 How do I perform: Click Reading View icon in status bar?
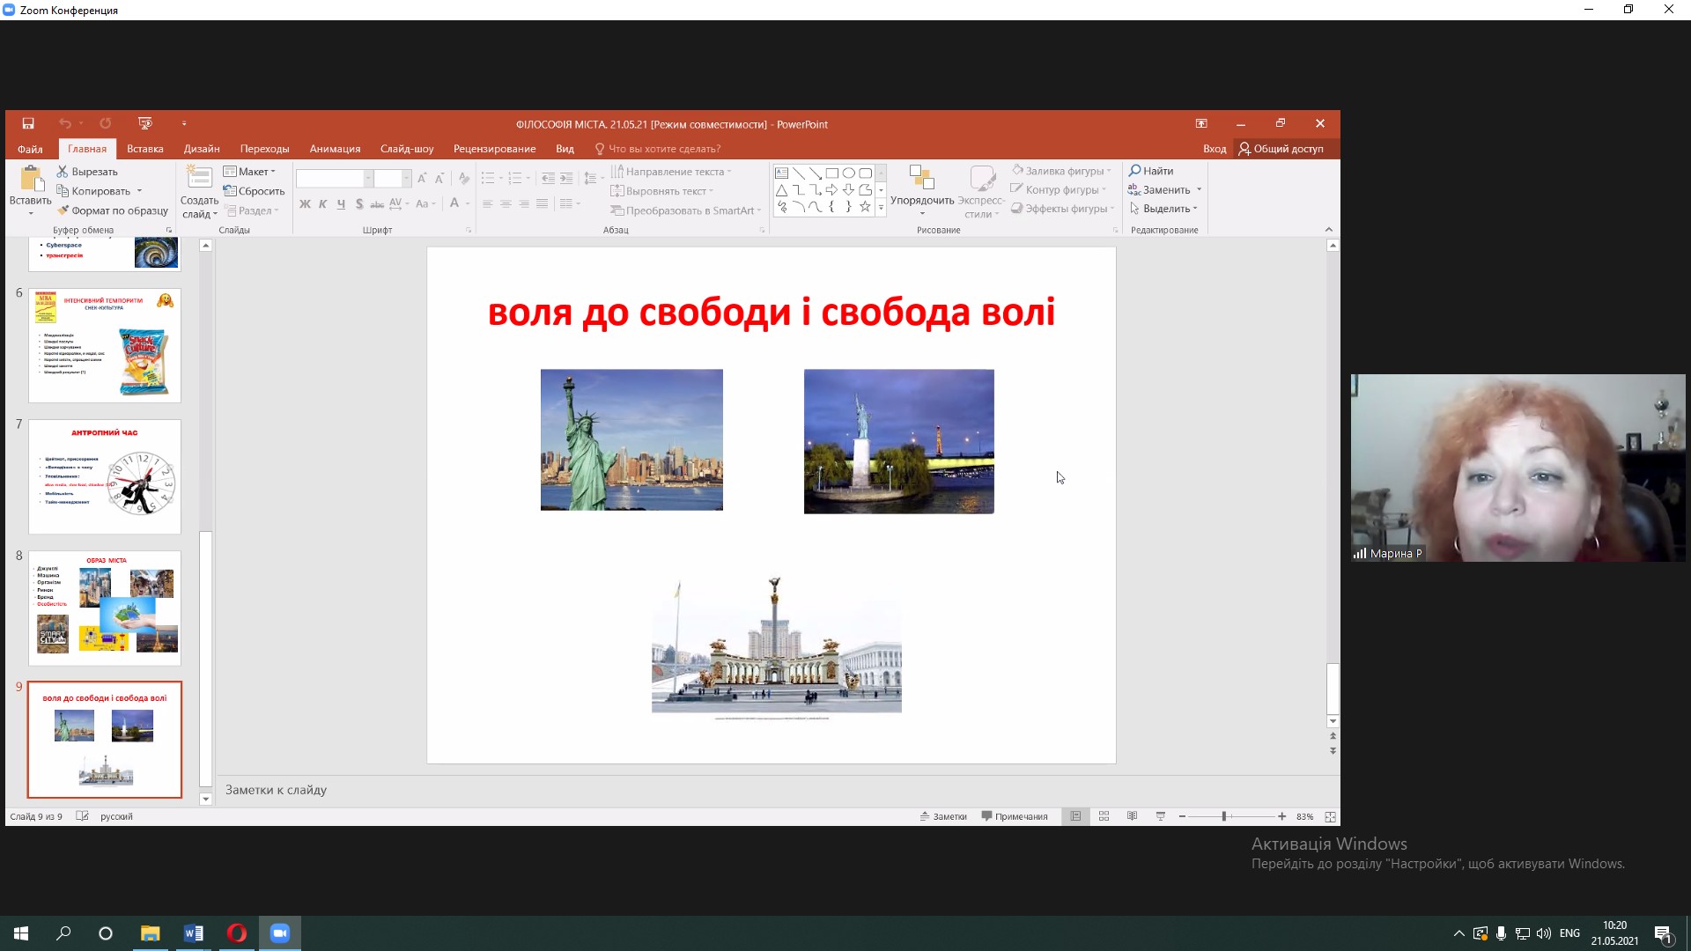(1132, 817)
